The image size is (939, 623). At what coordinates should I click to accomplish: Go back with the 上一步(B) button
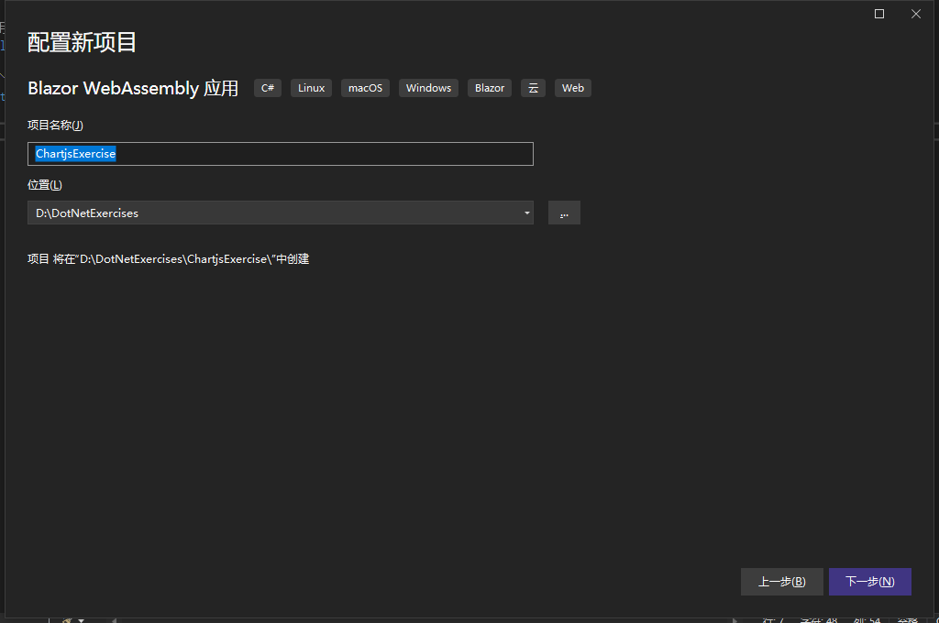[781, 582]
